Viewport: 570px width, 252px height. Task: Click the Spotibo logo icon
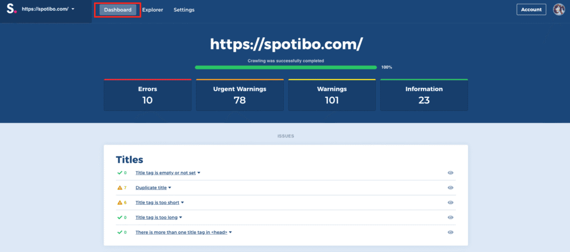(11, 9)
